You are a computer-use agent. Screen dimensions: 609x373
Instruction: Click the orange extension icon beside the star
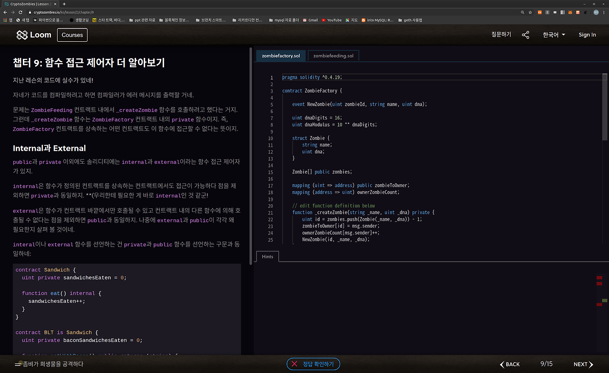point(540,12)
